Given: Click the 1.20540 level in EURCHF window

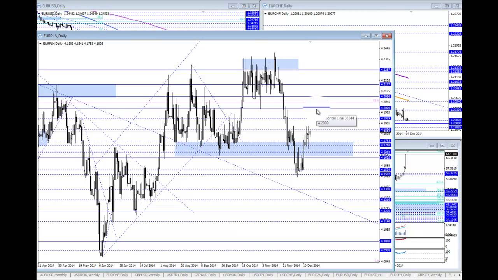Looking at the screenshot, I should click(x=456, y=101).
